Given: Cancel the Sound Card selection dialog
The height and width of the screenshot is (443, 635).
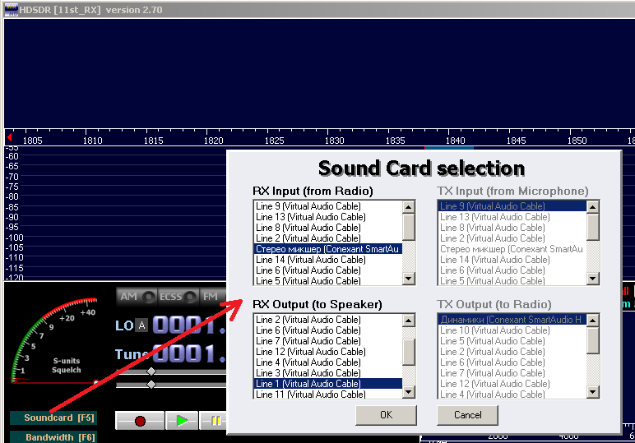Looking at the screenshot, I should [x=468, y=415].
